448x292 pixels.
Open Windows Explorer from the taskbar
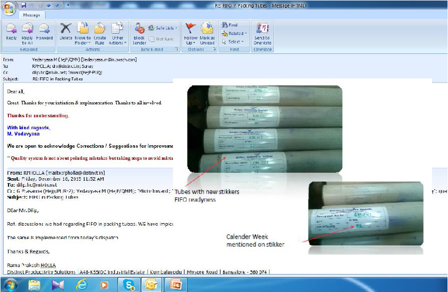pyautogui.click(x=35, y=285)
